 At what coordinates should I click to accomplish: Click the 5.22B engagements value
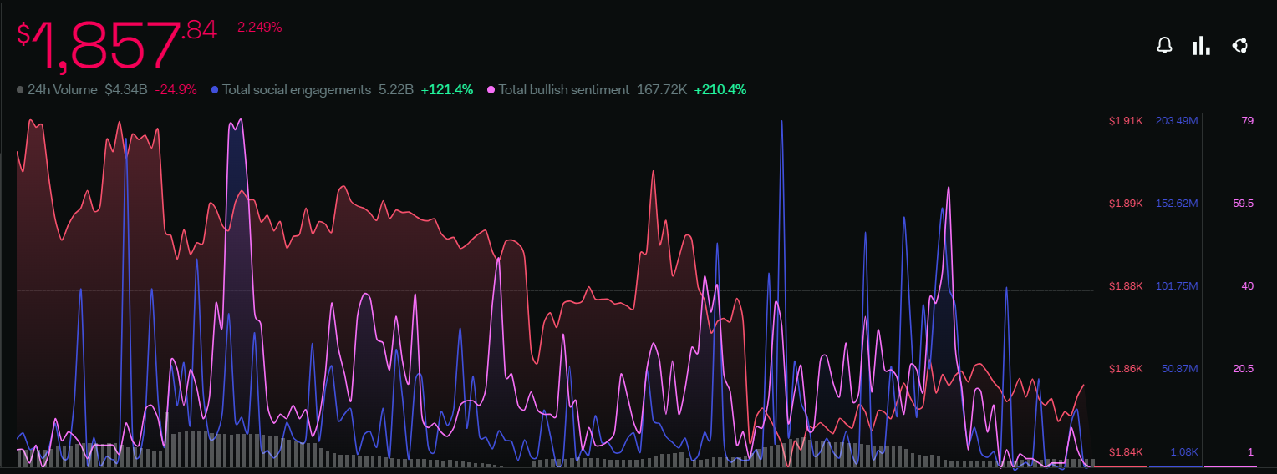pyautogui.click(x=396, y=89)
